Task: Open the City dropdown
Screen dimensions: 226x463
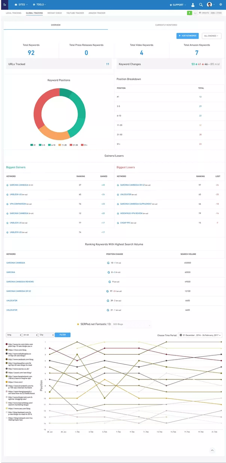Action: click(47, 335)
